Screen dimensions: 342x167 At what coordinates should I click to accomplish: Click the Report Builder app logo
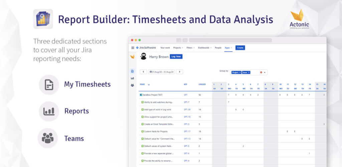point(43,19)
